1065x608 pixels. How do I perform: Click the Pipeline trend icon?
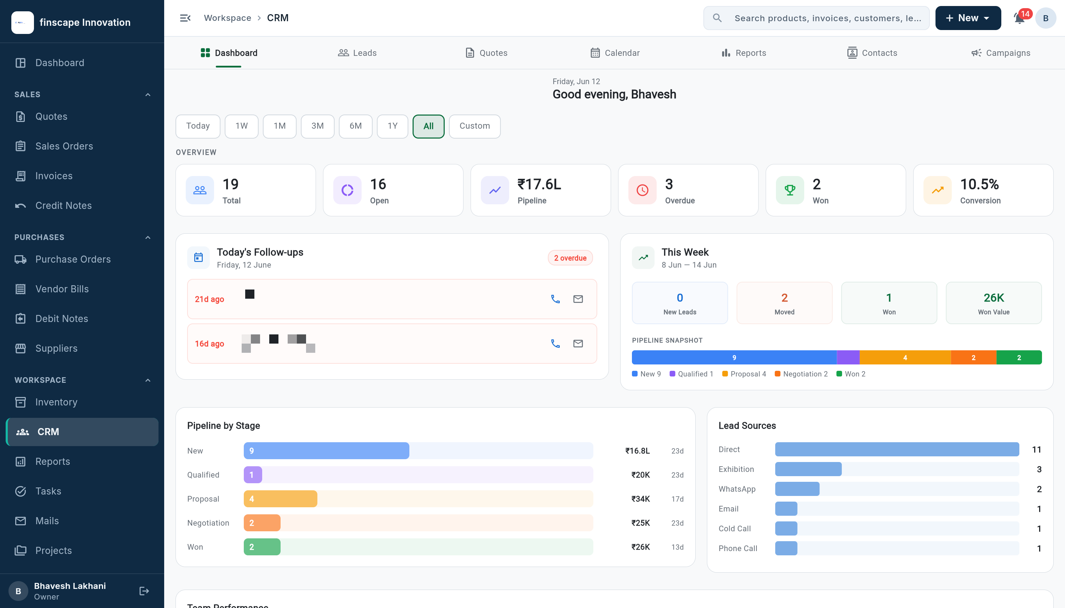coord(495,191)
